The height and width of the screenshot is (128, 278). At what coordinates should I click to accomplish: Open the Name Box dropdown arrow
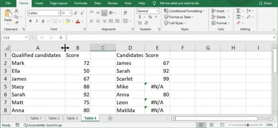point(26,38)
